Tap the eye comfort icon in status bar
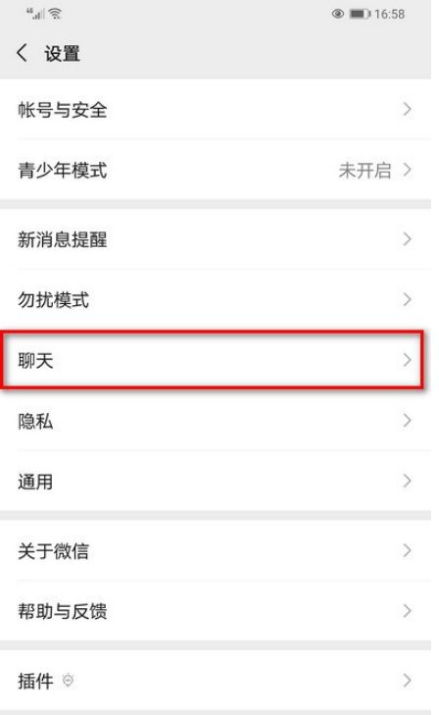 pos(337,14)
